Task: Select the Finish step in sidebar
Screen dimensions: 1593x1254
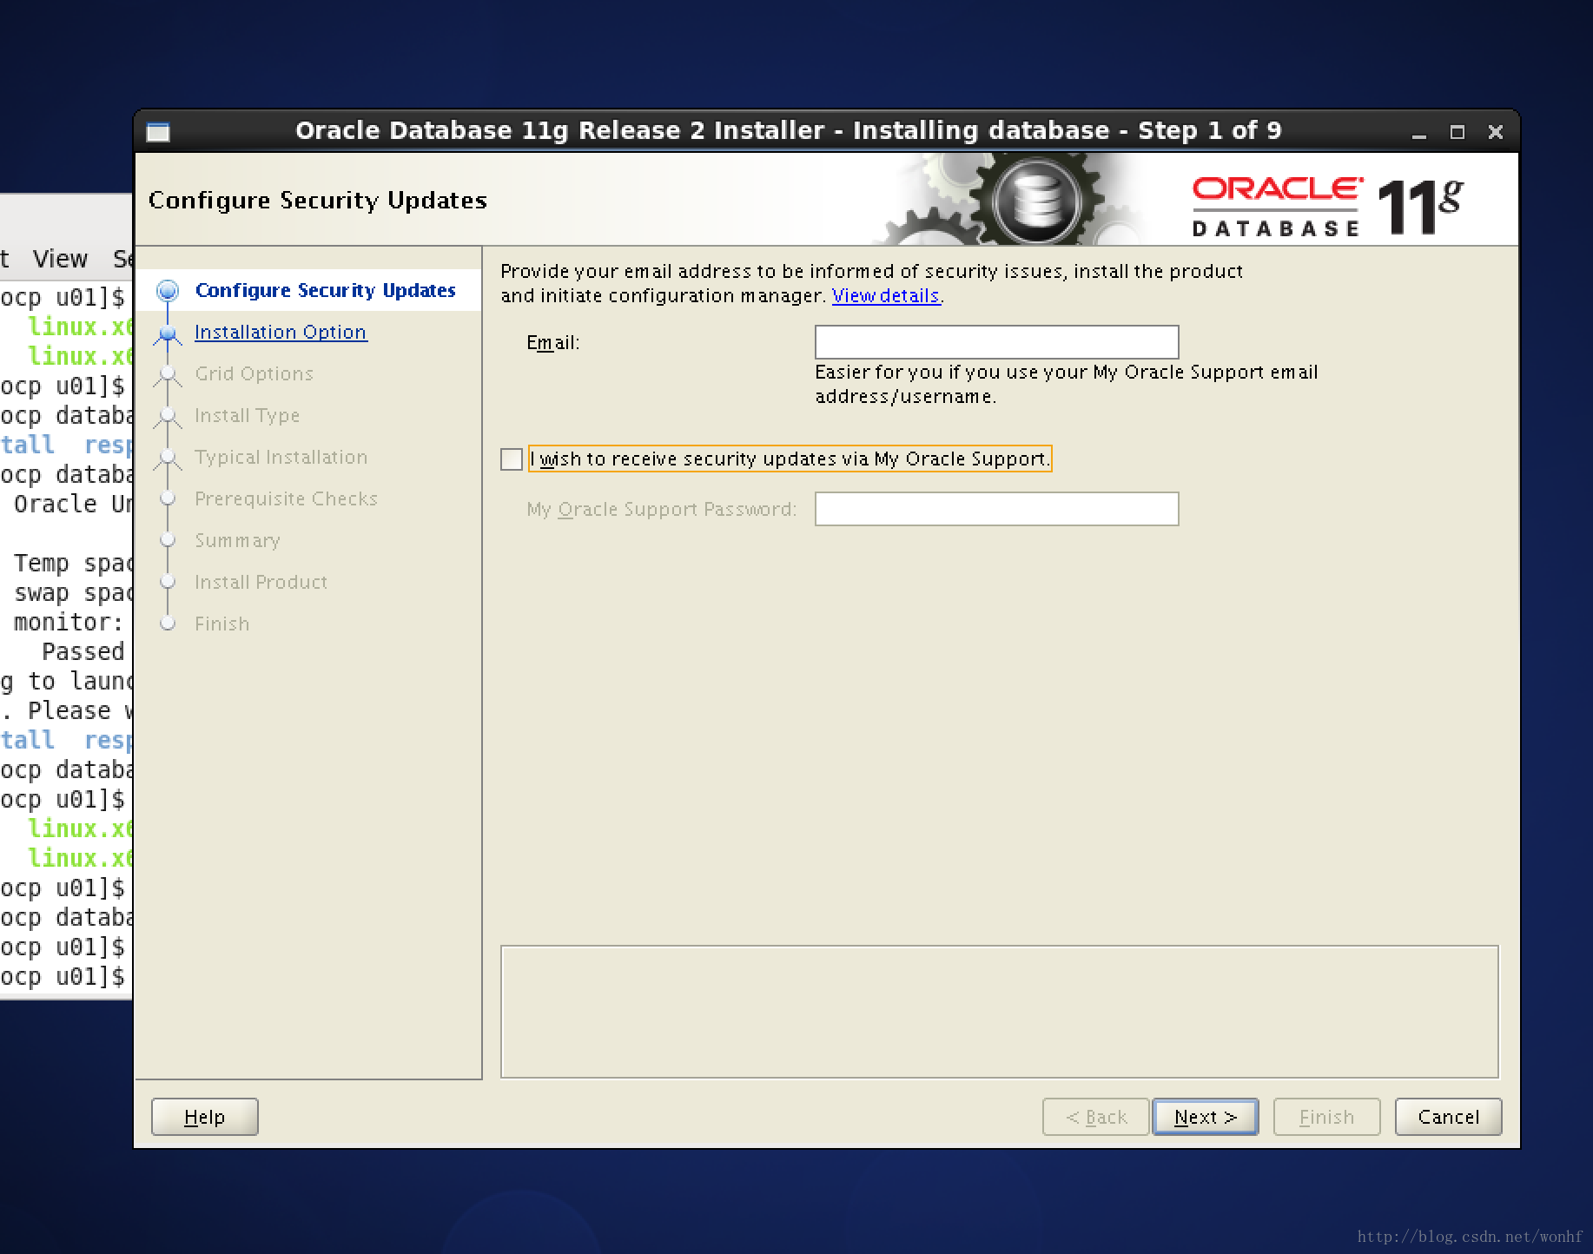Action: point(221,624)
